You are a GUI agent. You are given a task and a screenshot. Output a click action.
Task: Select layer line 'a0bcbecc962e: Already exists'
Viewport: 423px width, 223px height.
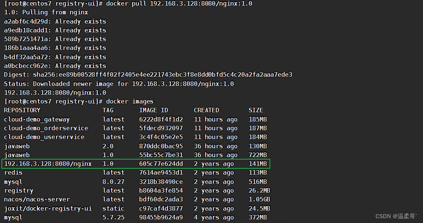tap(55, 66)
